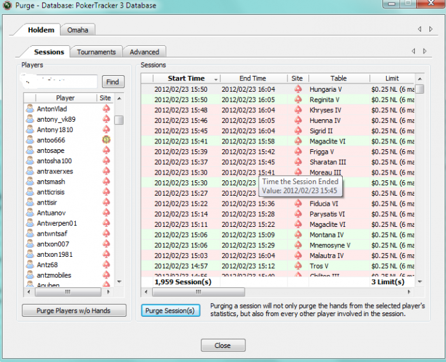Click the player avatar icon beside AntonVlad

click(30, 108)
